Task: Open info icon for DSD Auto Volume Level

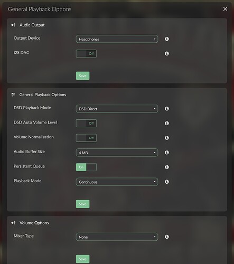Action: [167, 123]
